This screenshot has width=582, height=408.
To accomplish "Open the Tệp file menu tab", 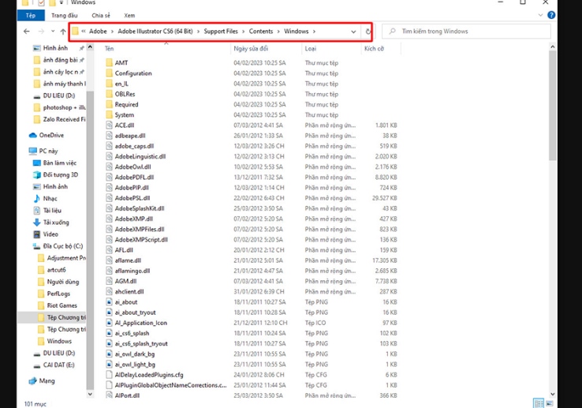I will [x=30, y=15].
